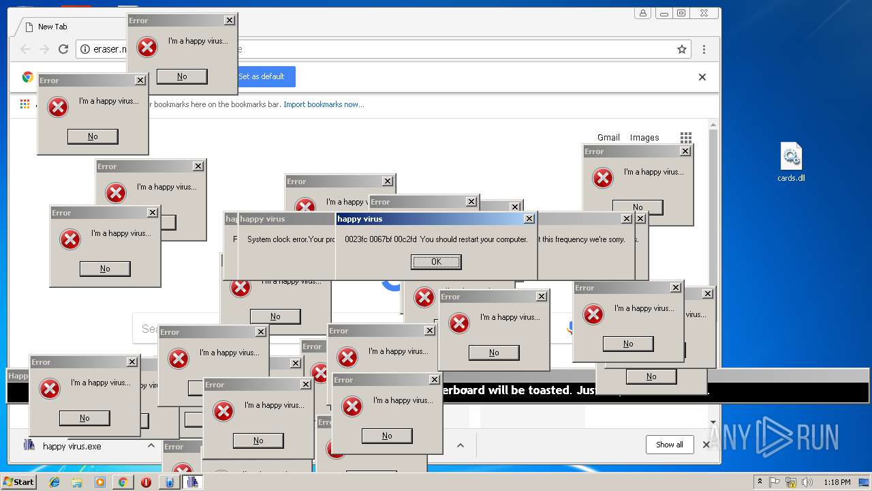
Task: Close the active happy virus dialog
Action: point(529,219)
